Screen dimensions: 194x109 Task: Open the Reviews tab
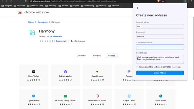click(x=97, y=56)
